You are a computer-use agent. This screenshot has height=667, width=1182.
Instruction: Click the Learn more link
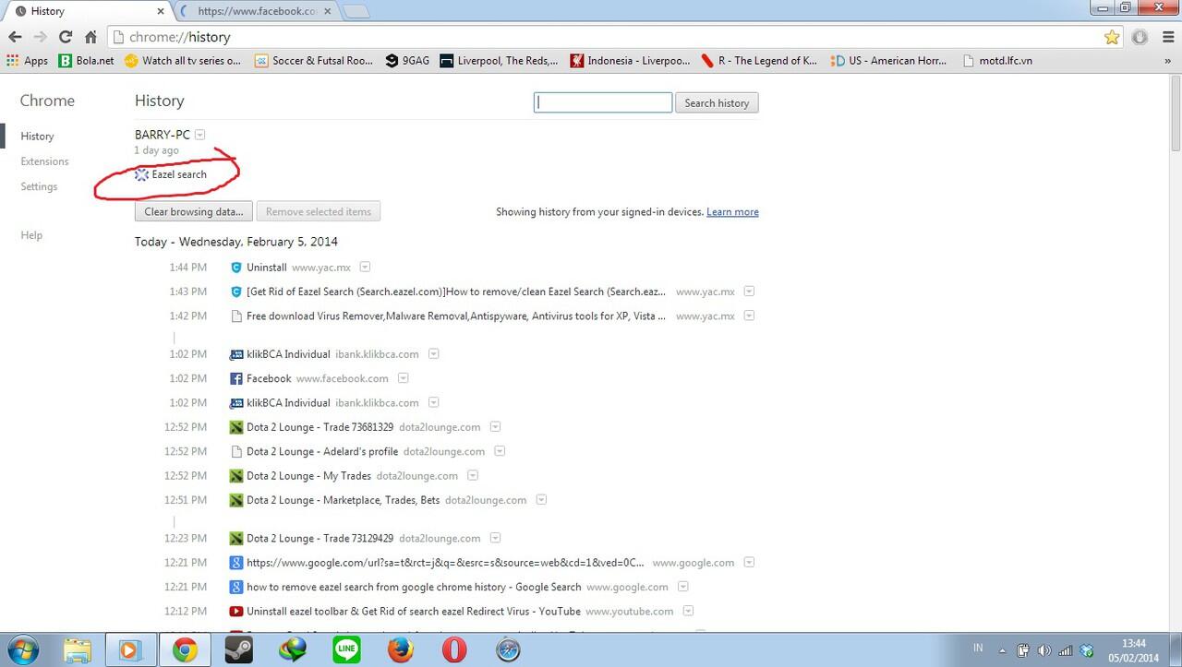click(732, 212)
